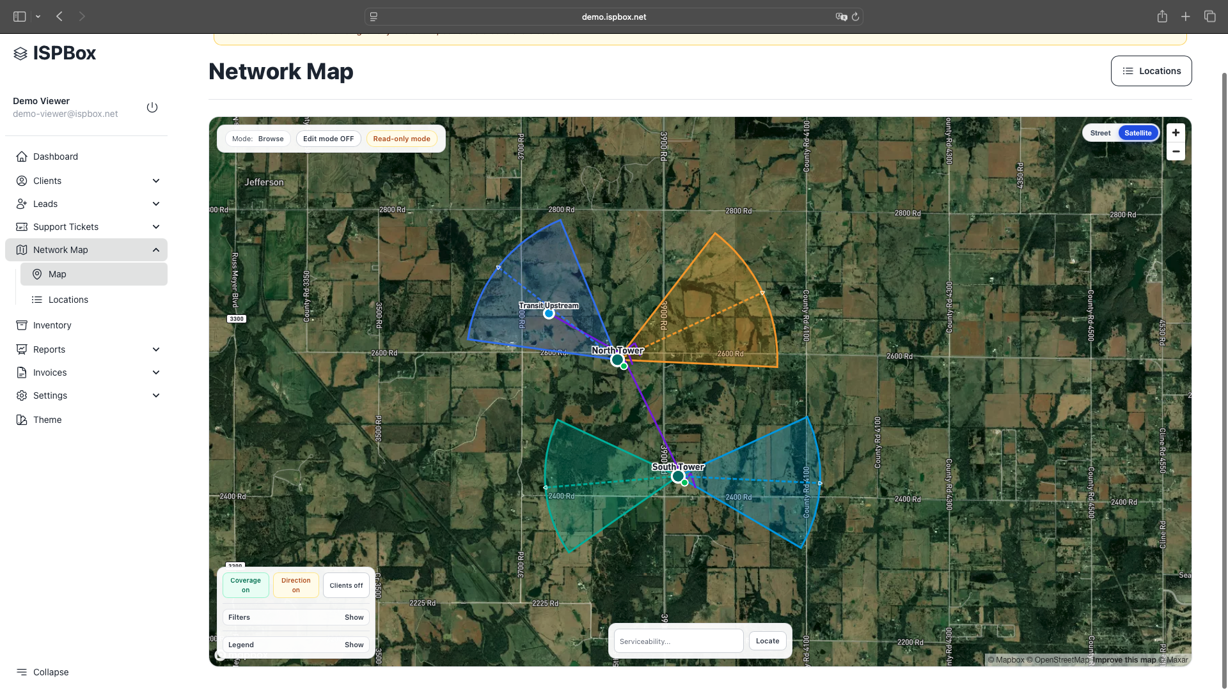Screen dimensions: 1228x690
Task: Open the Inventory section
Action: click(x=51, y=325)
